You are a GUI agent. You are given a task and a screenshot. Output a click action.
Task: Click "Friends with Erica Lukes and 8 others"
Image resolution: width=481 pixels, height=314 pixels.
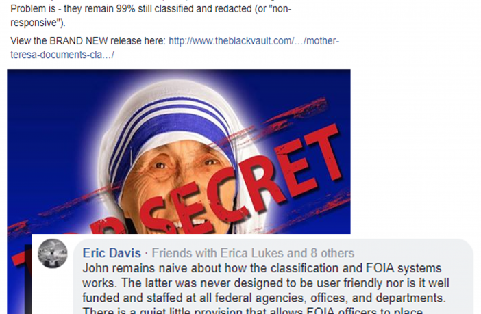[253, 253]
